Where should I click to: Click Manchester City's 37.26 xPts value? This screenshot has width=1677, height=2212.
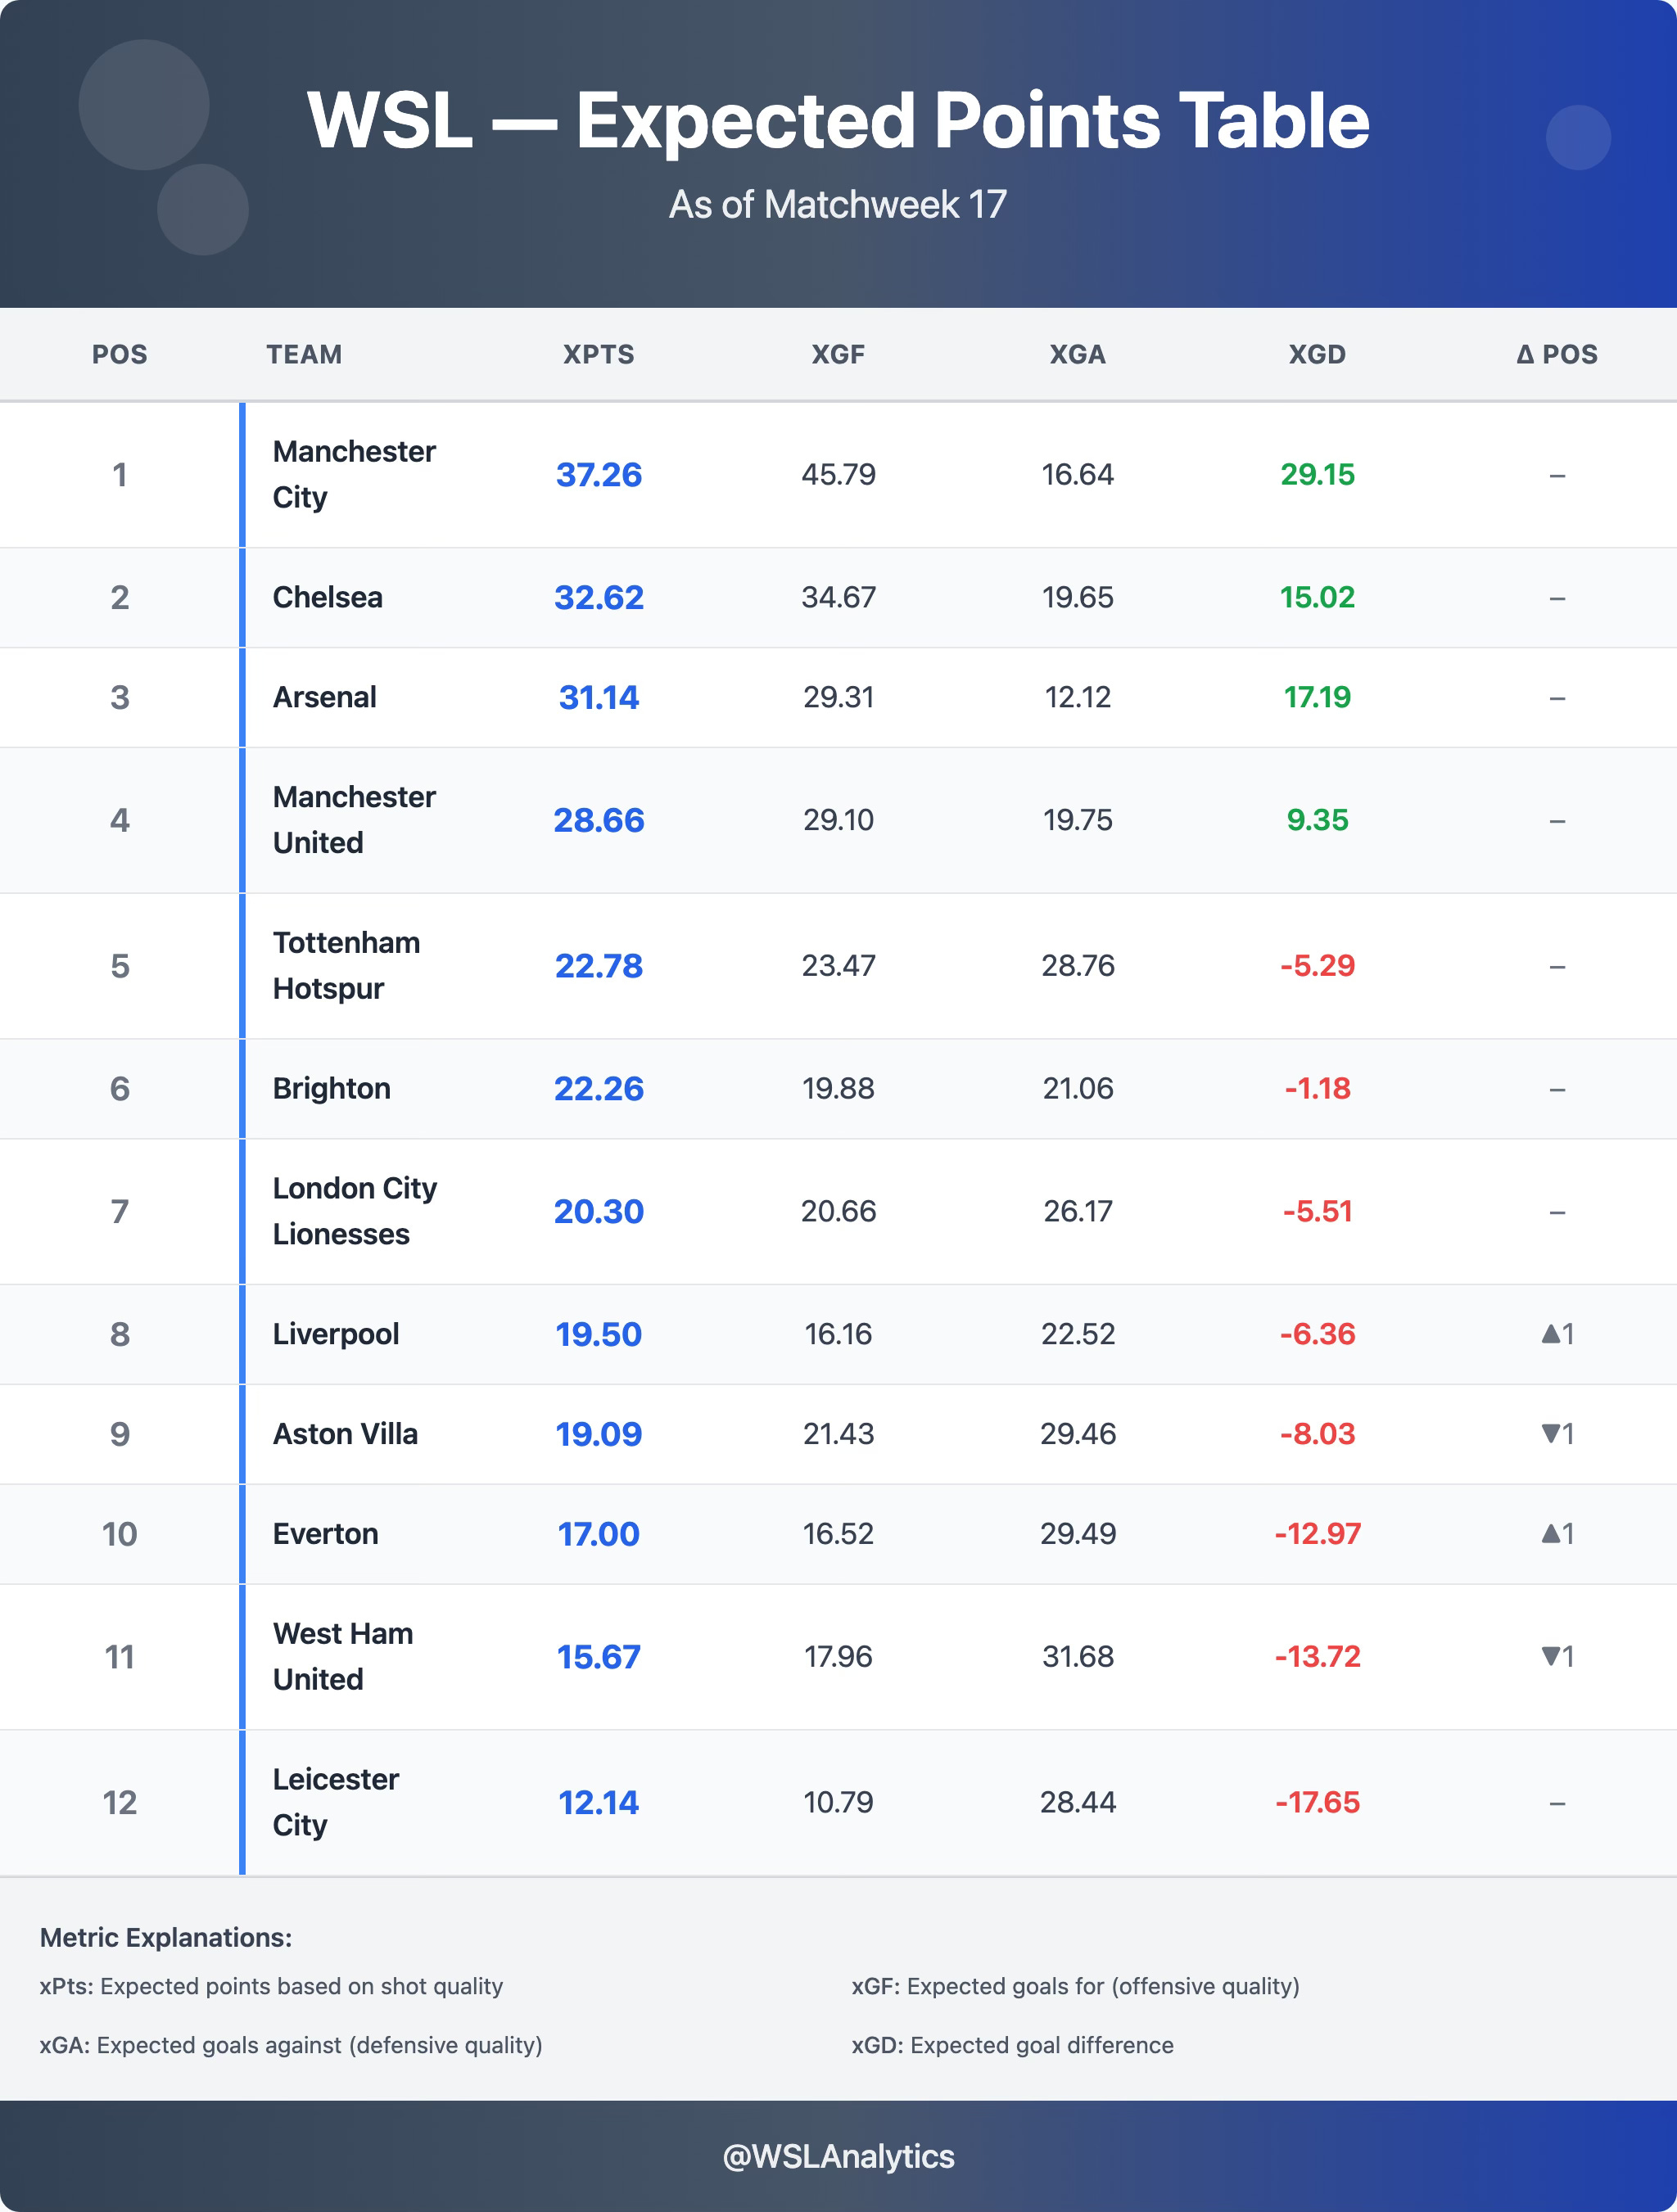[598, 475]
